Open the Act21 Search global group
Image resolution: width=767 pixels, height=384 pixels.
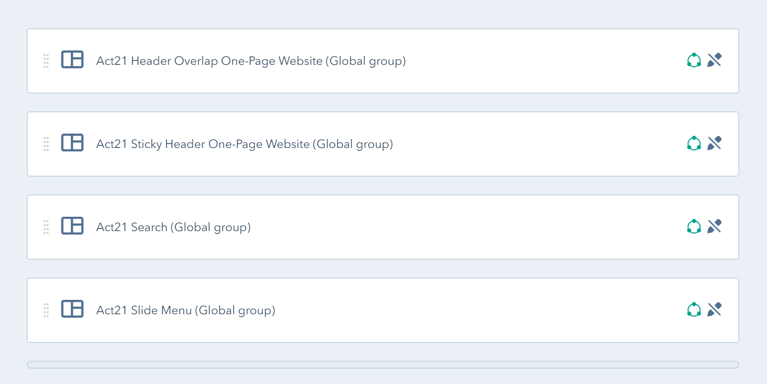(173, 227)
